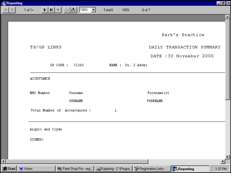This screenshot has height=173, width=231.
Task: Click the vertical scrollbar up arrow
Action: tap(227, 17)
